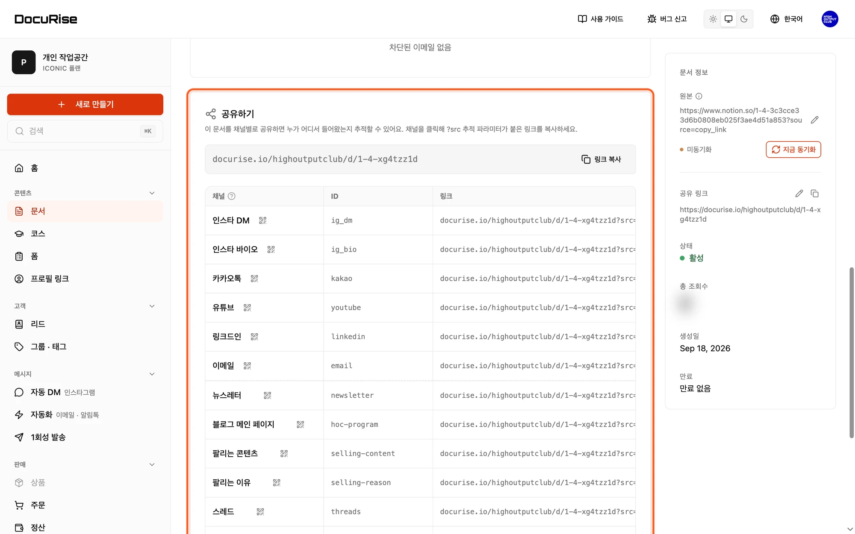Screen dimensions: 855x534
Task: Show QR code for 카카오톡 channel
Action: [254, 279]
